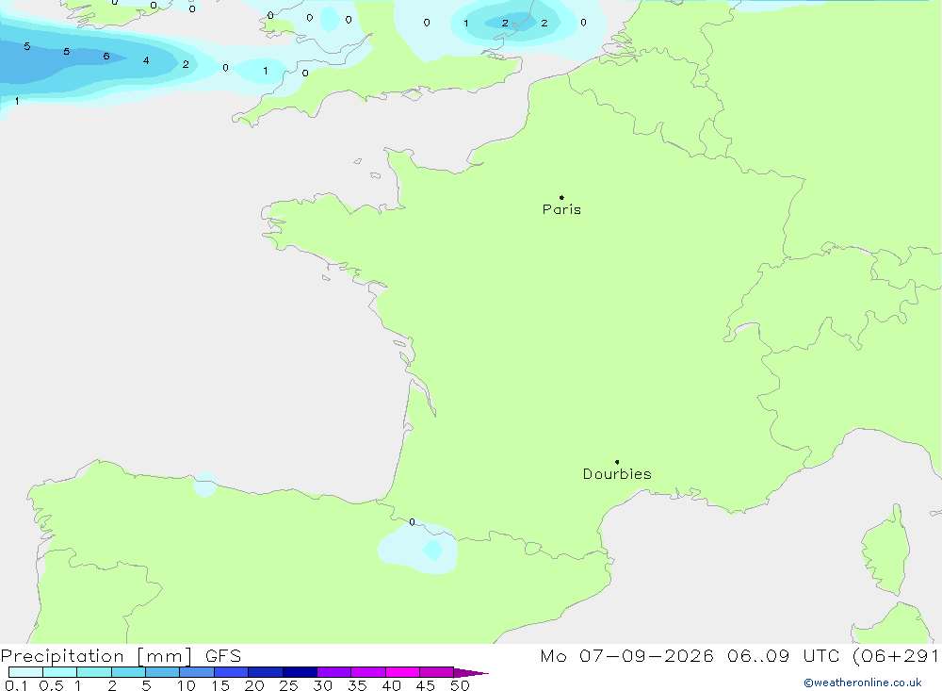Click the '35' legend tick label
Viewport: 942px width, 691px height.
(x=357, y=685)
